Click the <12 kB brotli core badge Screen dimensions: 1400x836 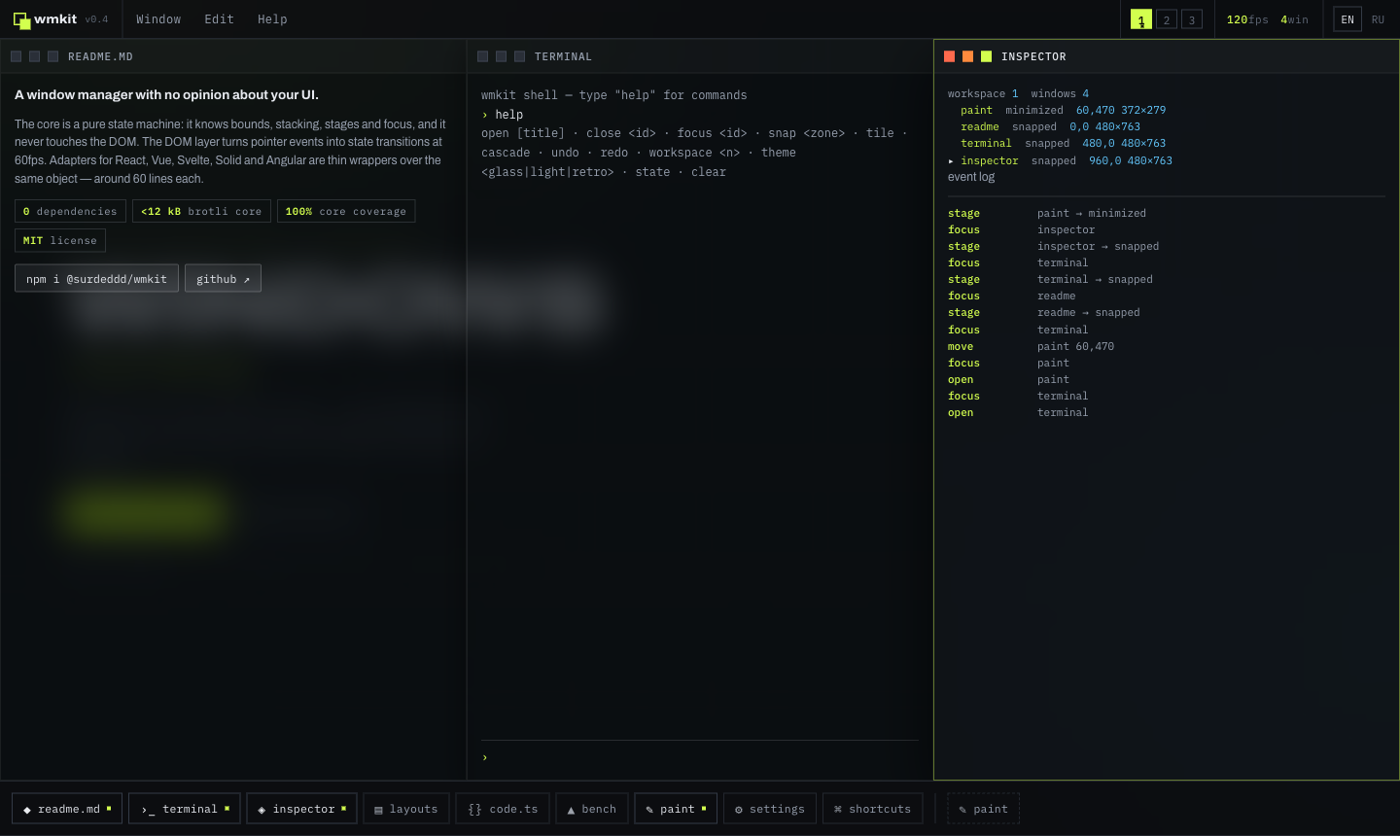tap(201, 211)
